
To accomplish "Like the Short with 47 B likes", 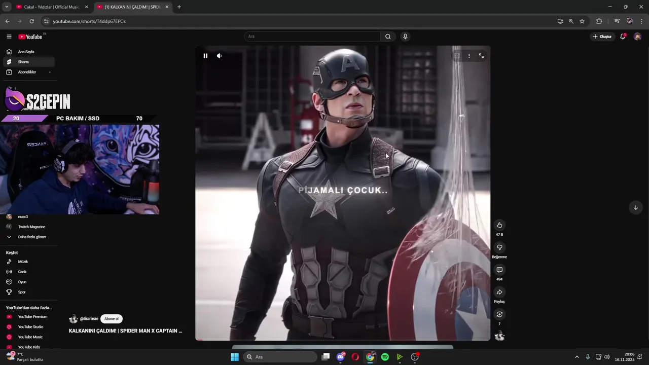I will [499, 225].
